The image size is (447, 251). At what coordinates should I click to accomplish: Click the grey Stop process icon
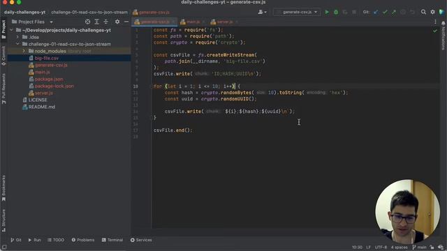tap(354, 12)
